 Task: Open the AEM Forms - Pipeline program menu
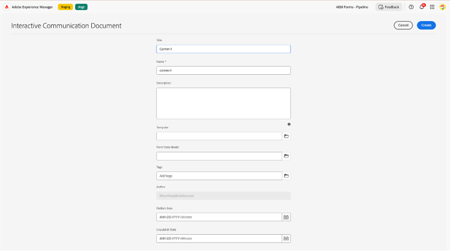(x=352, y=7)
